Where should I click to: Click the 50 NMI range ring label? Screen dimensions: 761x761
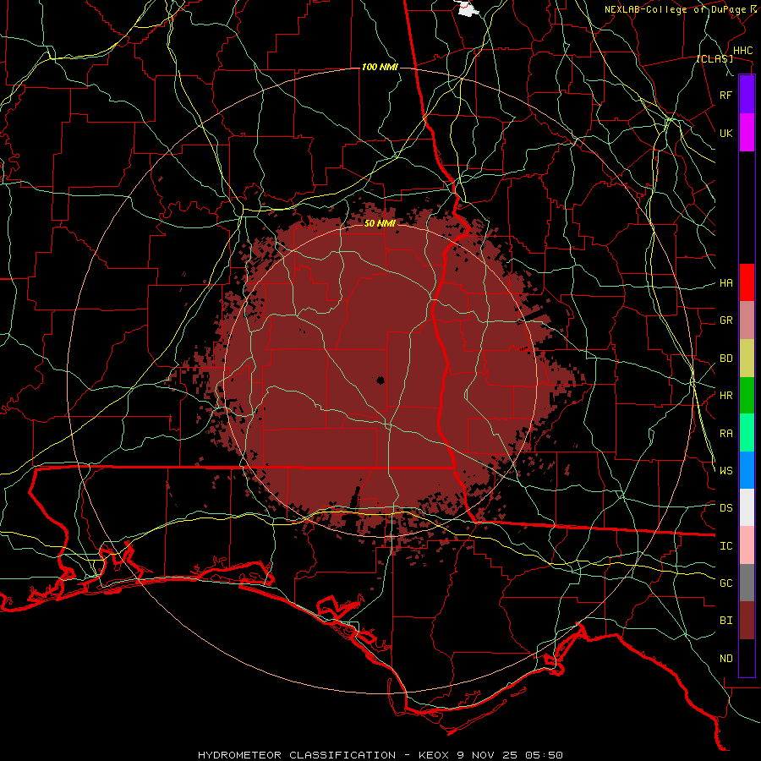pyautogui.click(x=380, y=223)
